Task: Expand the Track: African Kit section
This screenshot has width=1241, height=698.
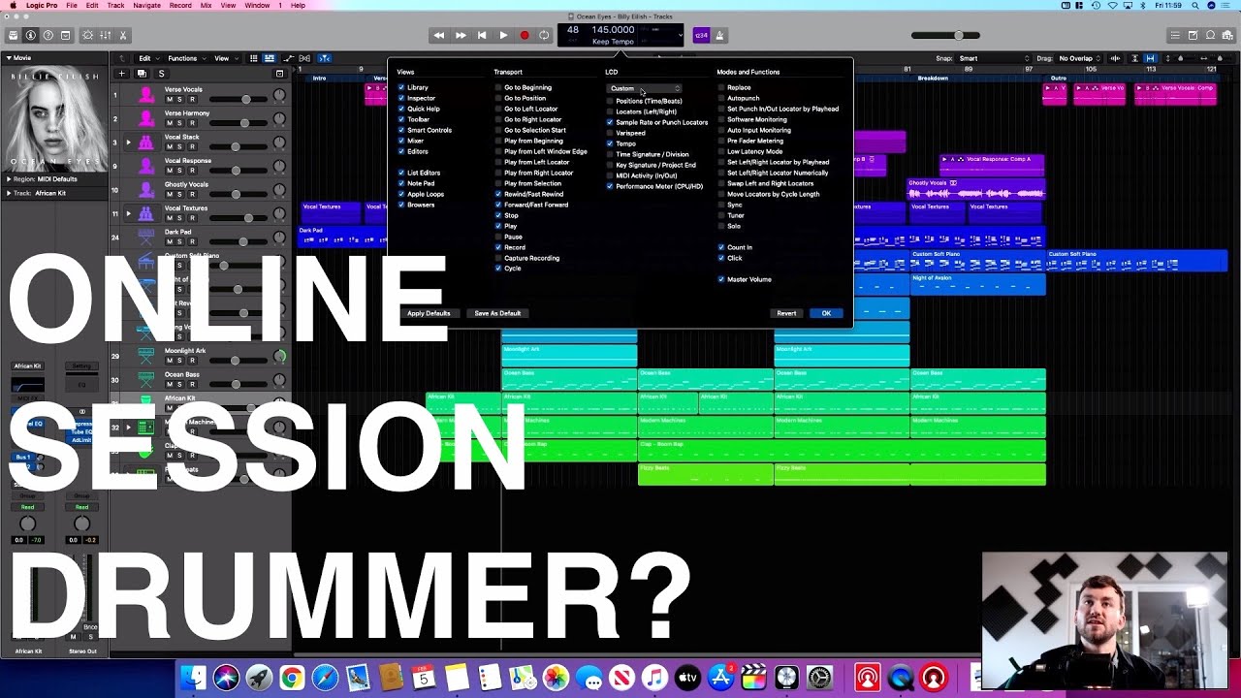Action: pyautogui.click(x=9, y=193)
